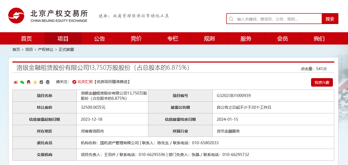Image resolution: width=348 pixels, height=165 pixels.
Task: Click the QZone star share icon
Action: coord(35,82)
